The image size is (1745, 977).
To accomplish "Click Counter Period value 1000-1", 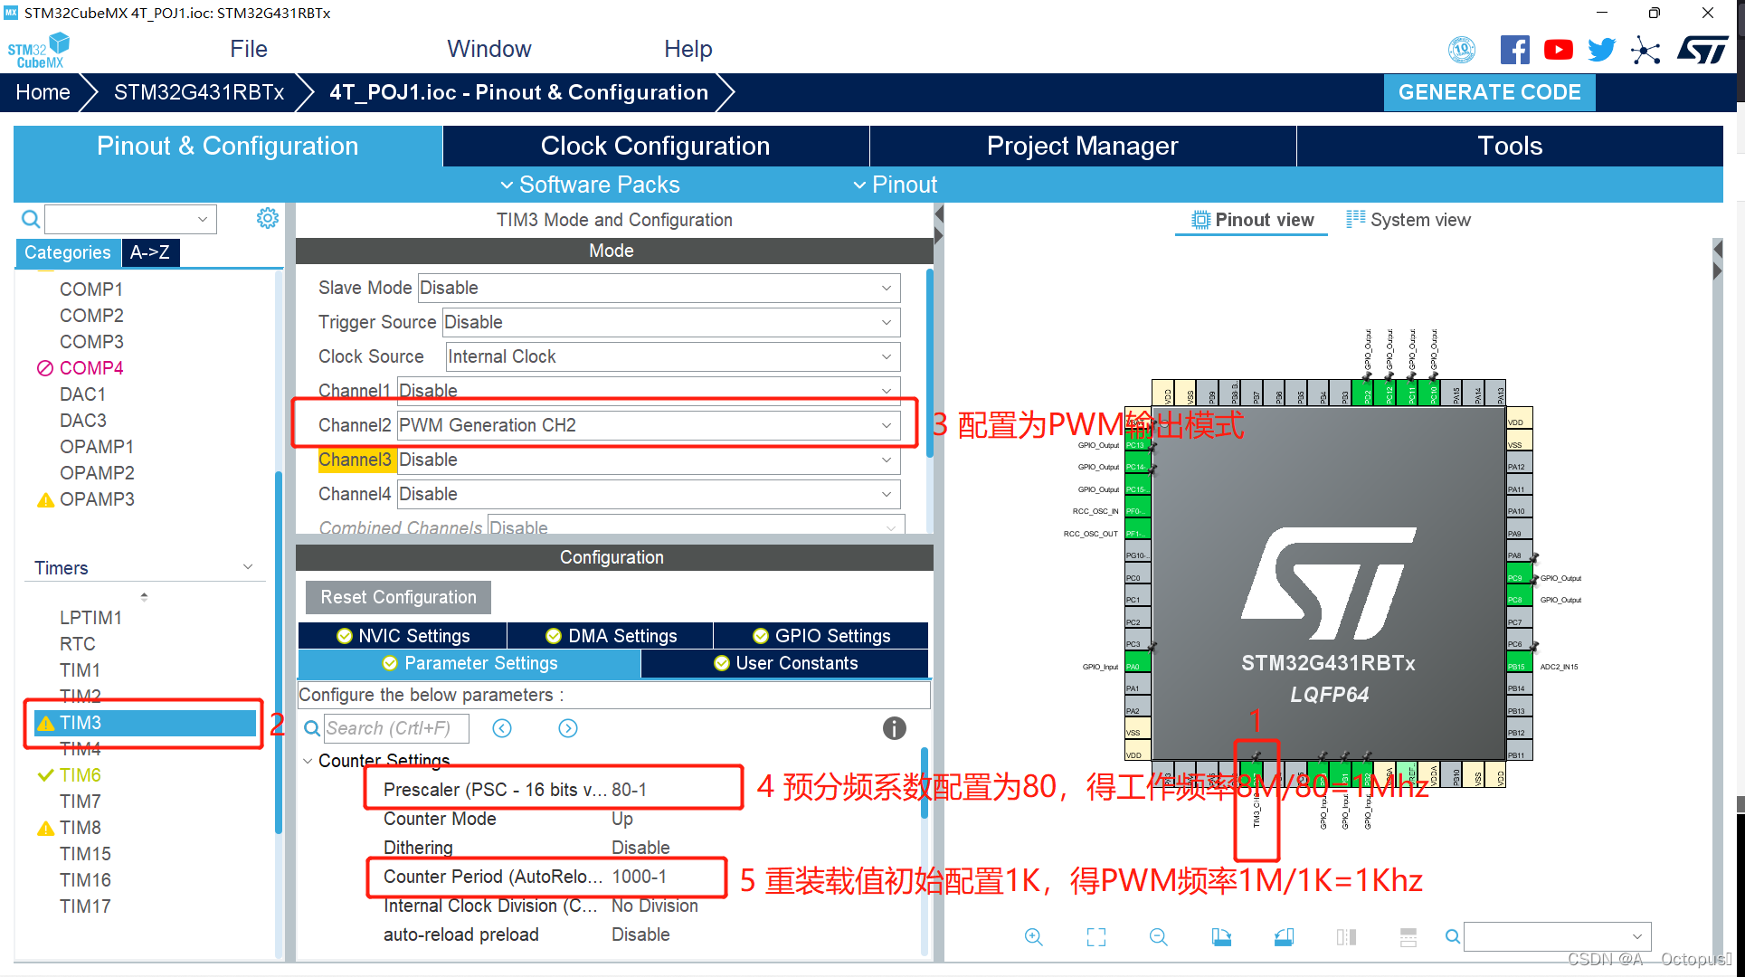I will (639, 877).
